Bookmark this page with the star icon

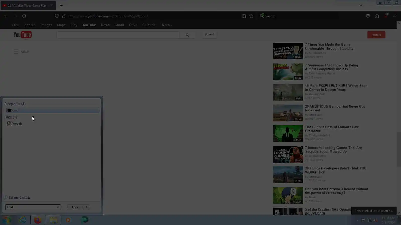coord(251,16)
